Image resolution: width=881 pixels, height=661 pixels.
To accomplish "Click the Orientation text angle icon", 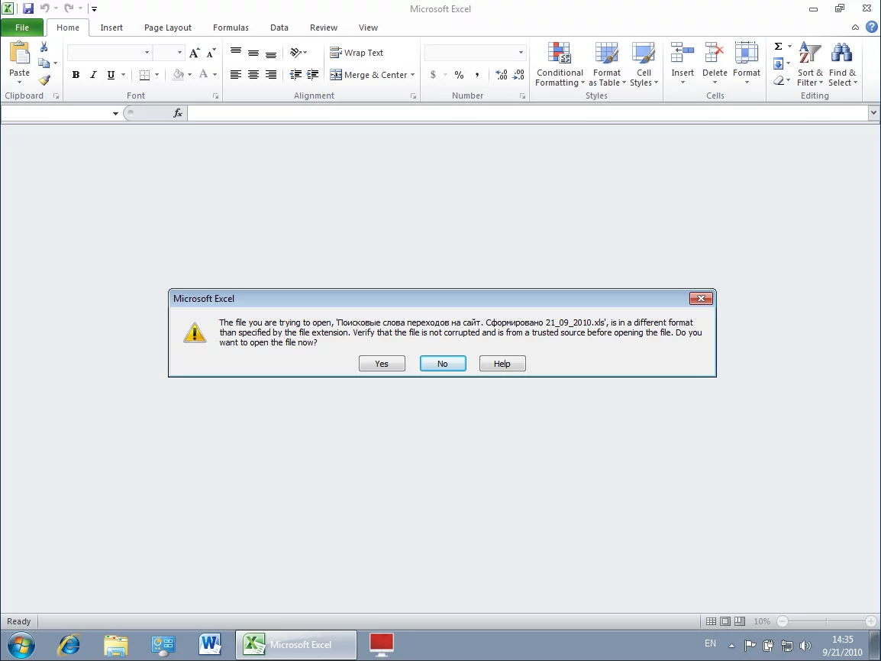I will coord(295,52).
